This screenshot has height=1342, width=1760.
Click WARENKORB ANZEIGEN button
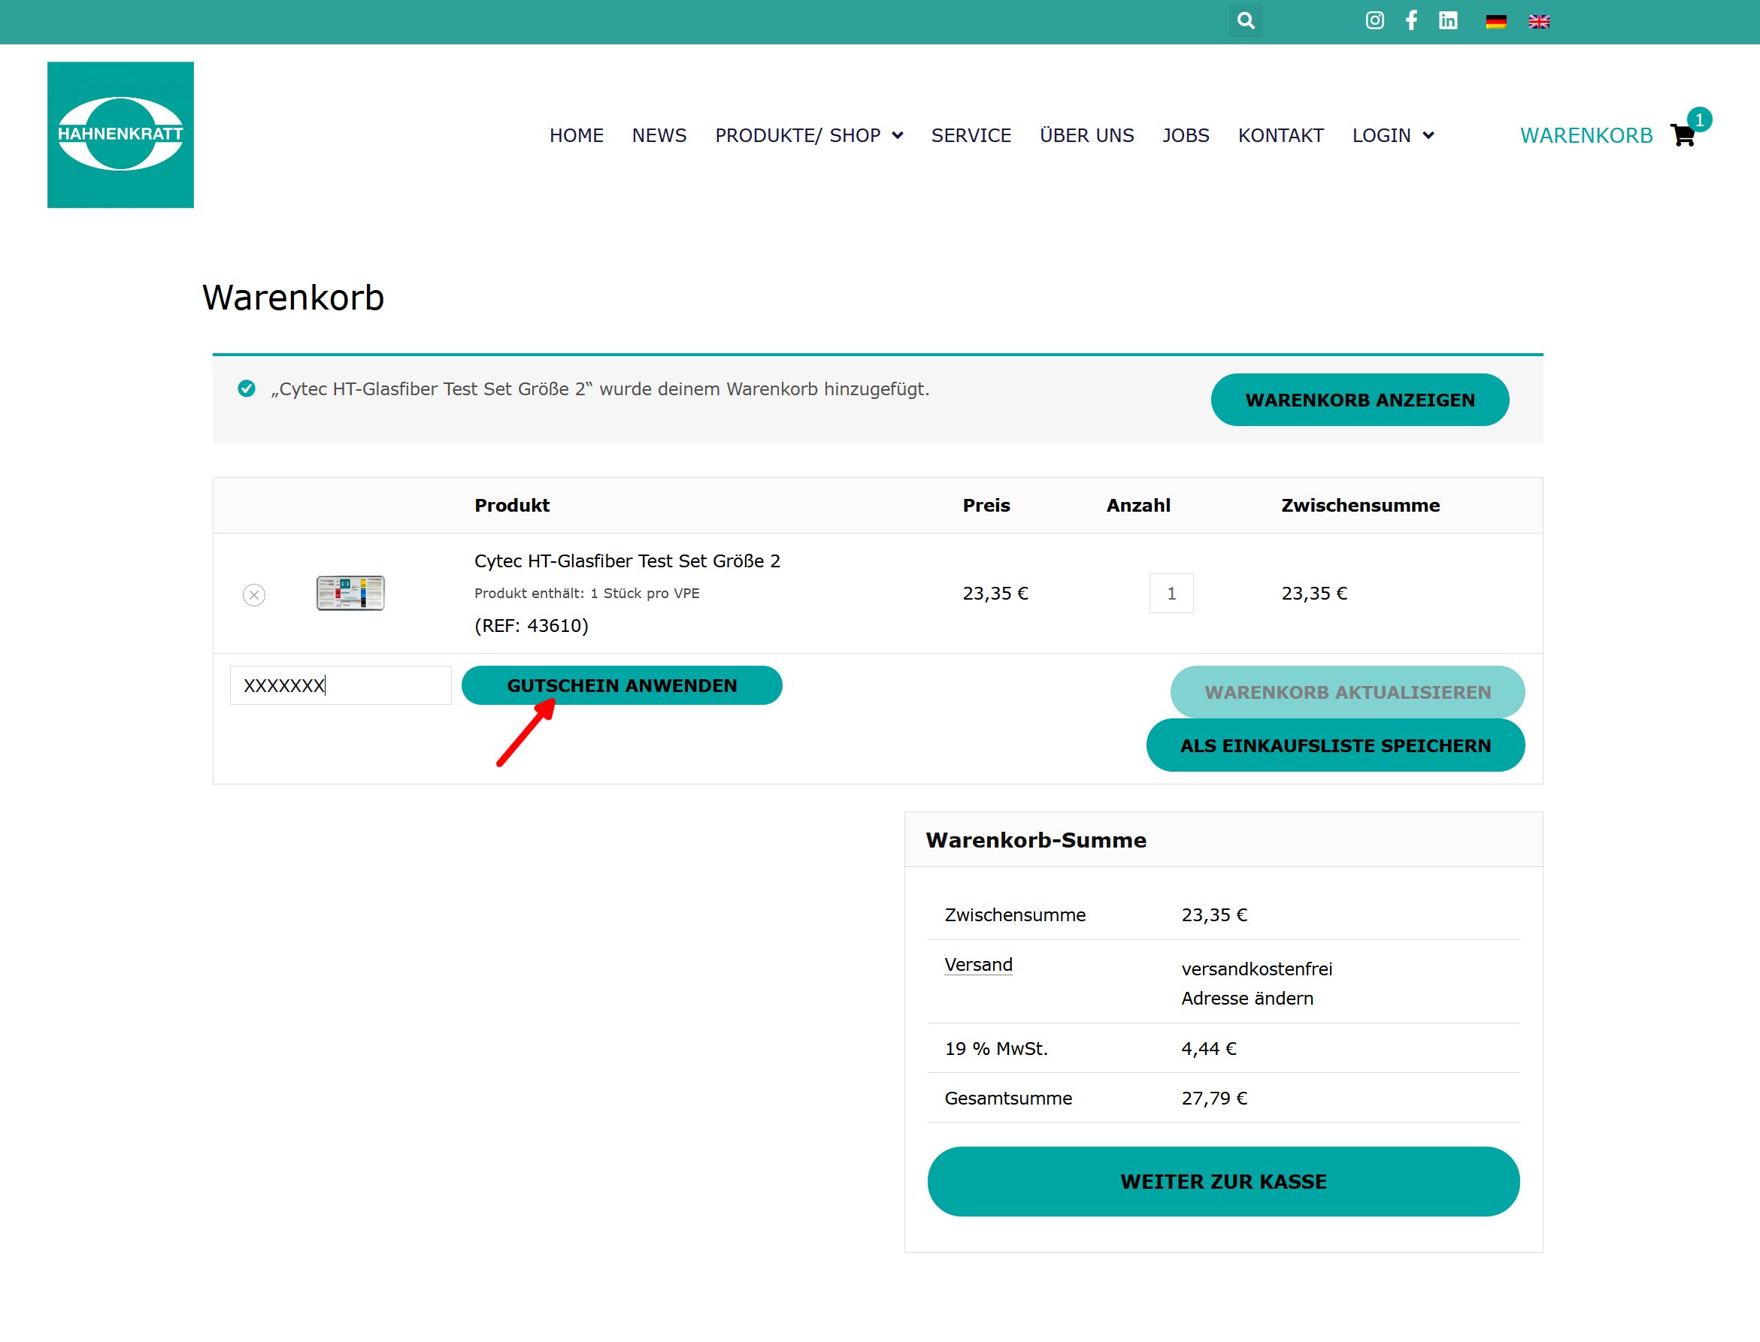tap(1359, 400)
